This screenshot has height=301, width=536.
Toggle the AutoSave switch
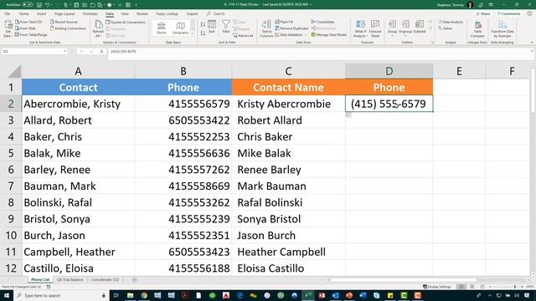(28, 5)
